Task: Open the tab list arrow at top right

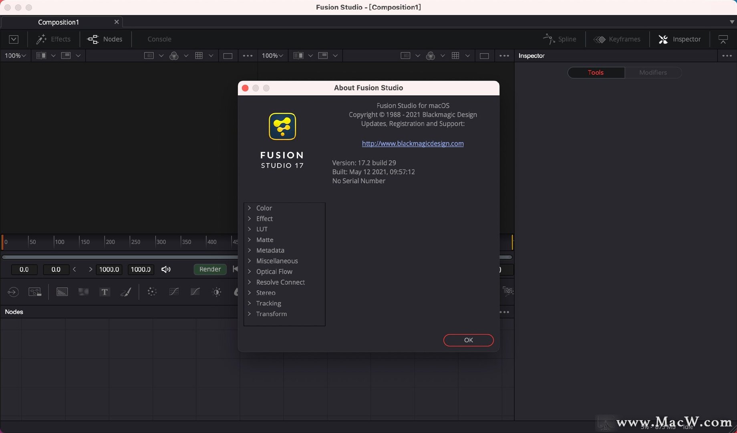Action: click(x=732, y=22)
